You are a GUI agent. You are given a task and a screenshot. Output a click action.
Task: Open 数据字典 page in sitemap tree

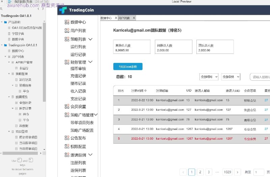tap(18, 39)
